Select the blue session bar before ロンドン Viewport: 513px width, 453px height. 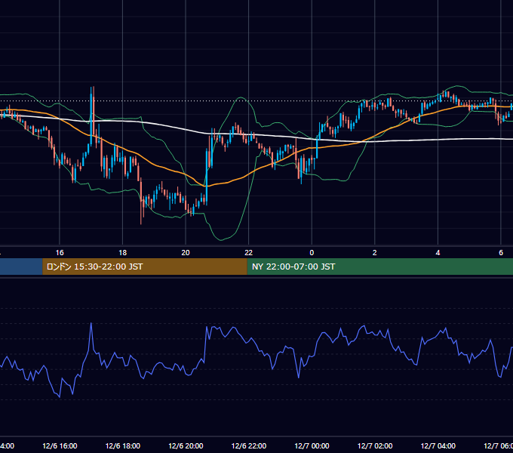point(21,267)
